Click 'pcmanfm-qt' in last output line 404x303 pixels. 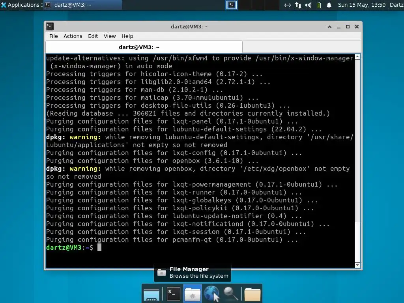point(192,240)
